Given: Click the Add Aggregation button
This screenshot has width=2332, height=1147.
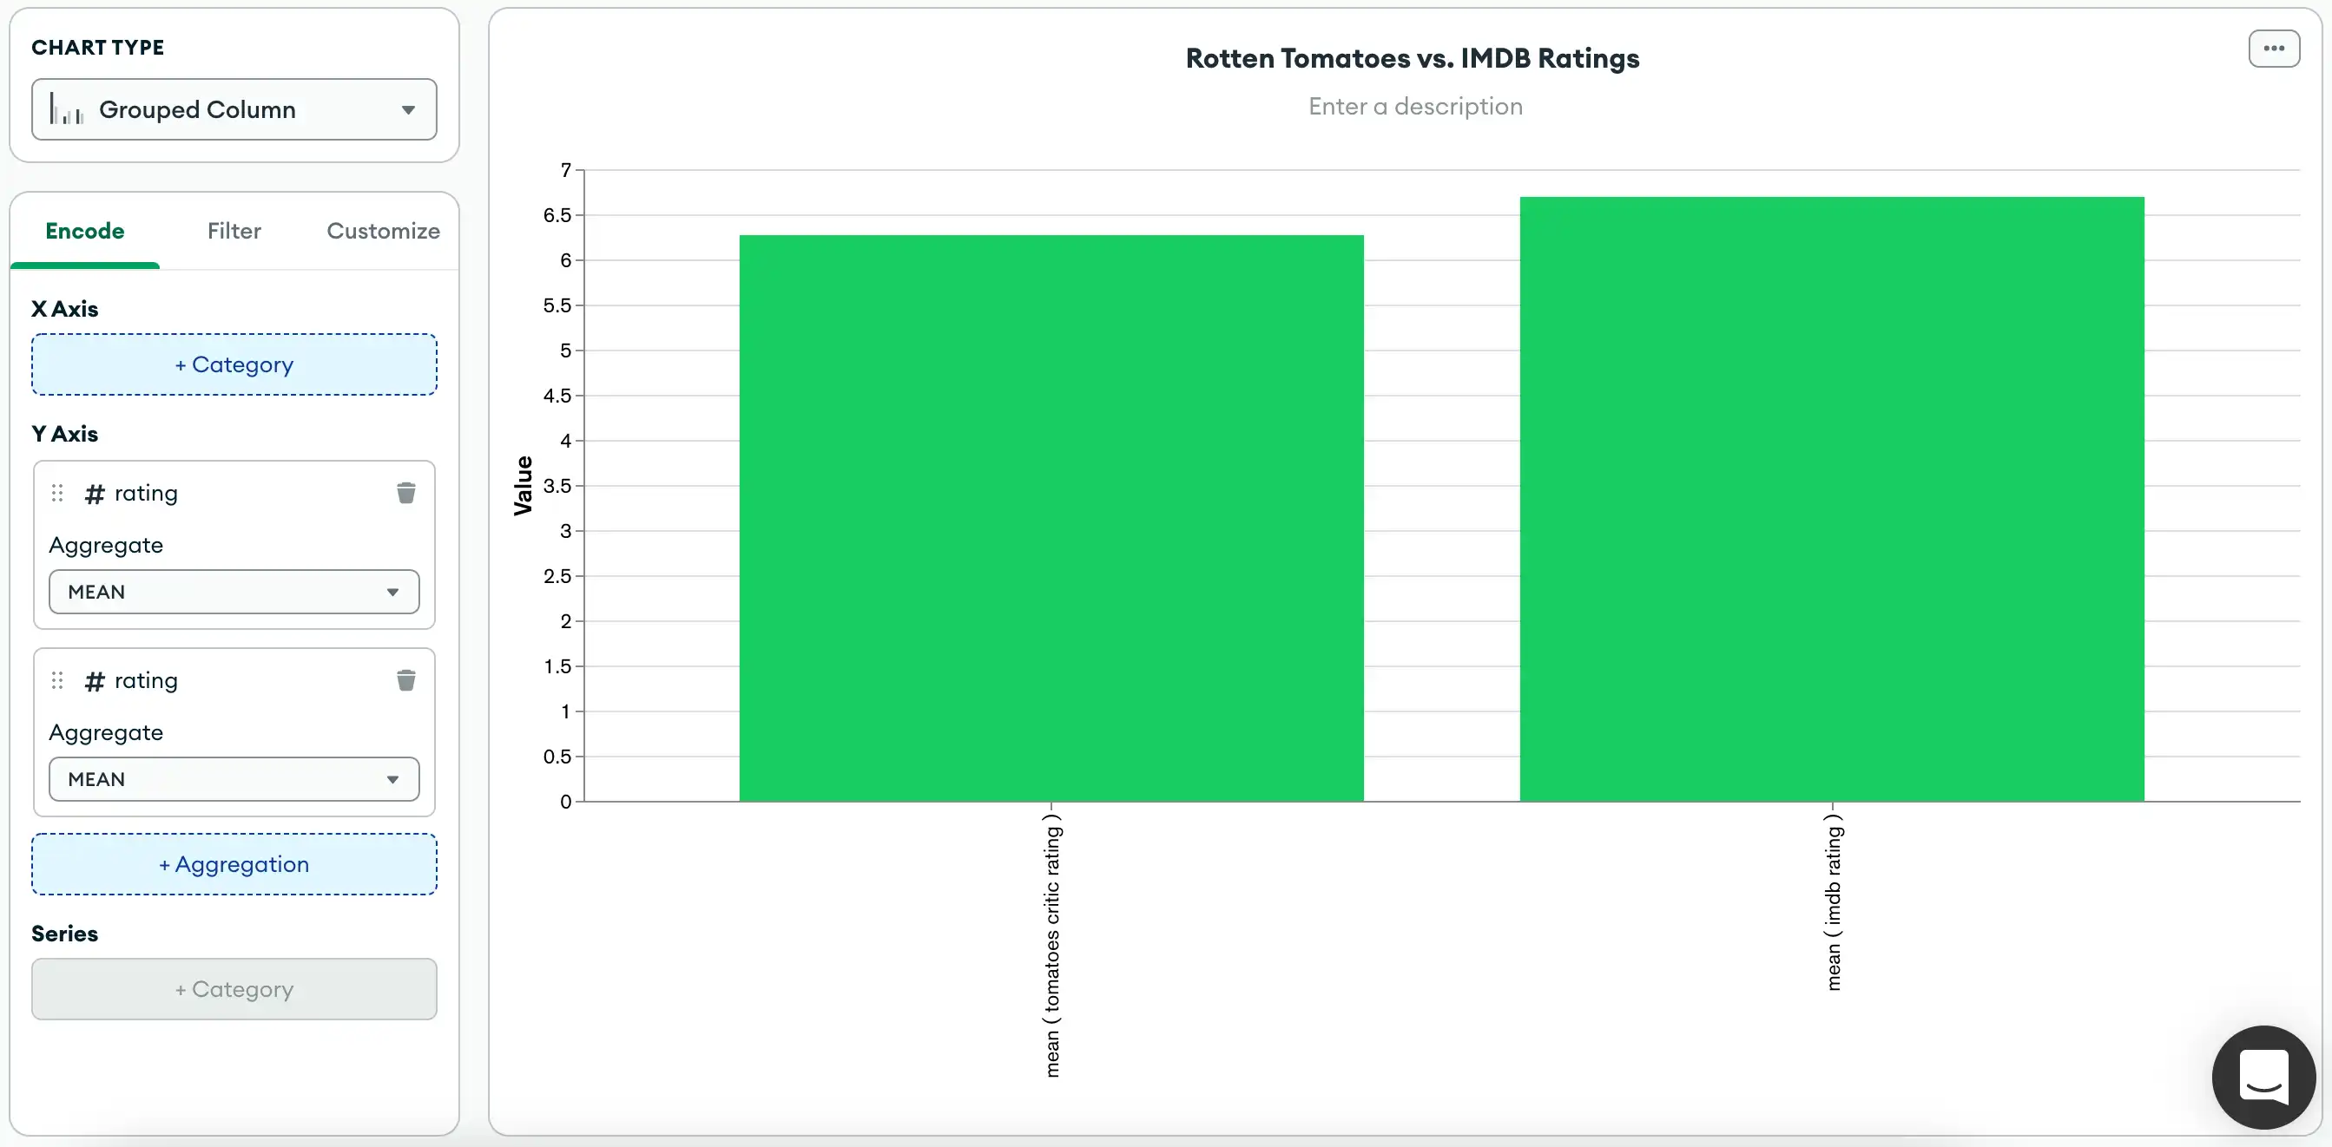Looking at the screenshot, I should (x=234, y=863).
